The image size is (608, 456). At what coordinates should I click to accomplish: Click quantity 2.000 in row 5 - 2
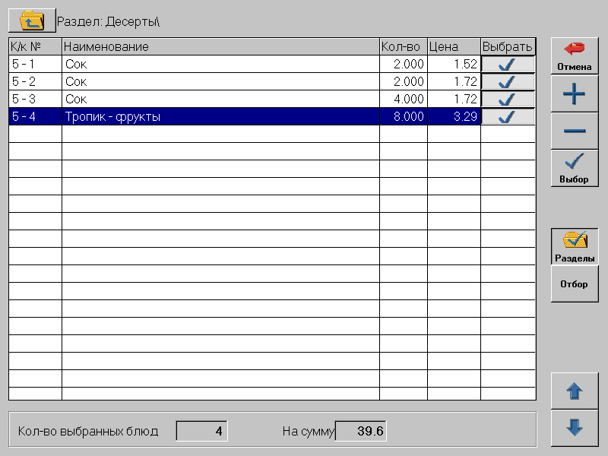click(x=404, y=81)
